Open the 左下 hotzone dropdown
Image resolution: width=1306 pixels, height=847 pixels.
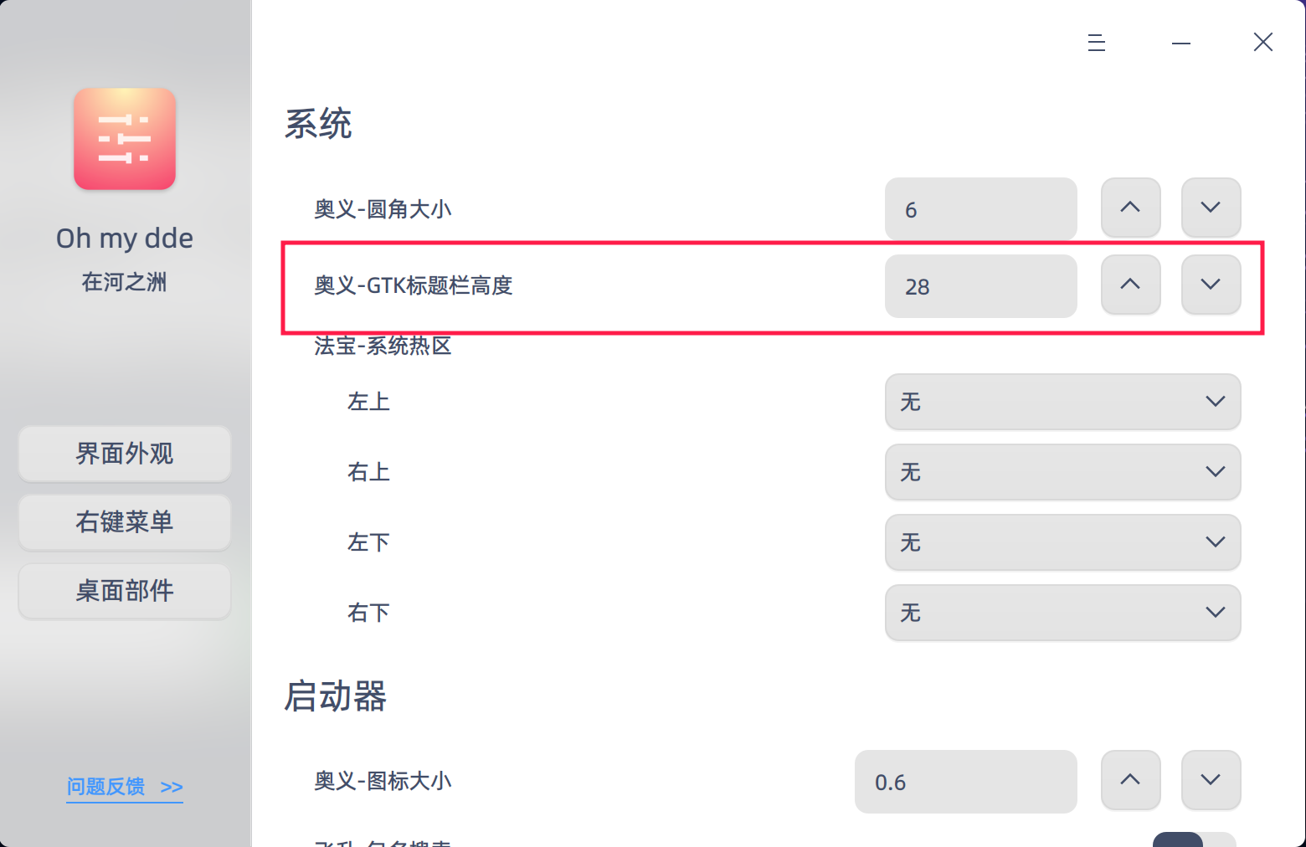[x=1062, y=542]
